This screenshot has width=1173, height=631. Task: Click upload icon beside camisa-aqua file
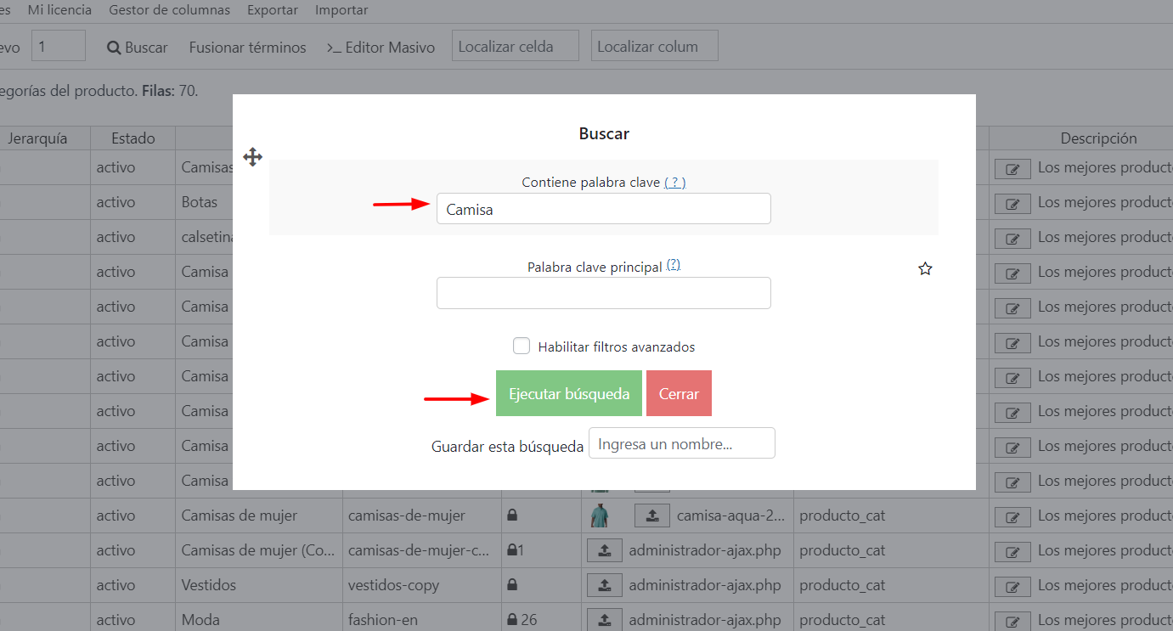pos(651,516)
